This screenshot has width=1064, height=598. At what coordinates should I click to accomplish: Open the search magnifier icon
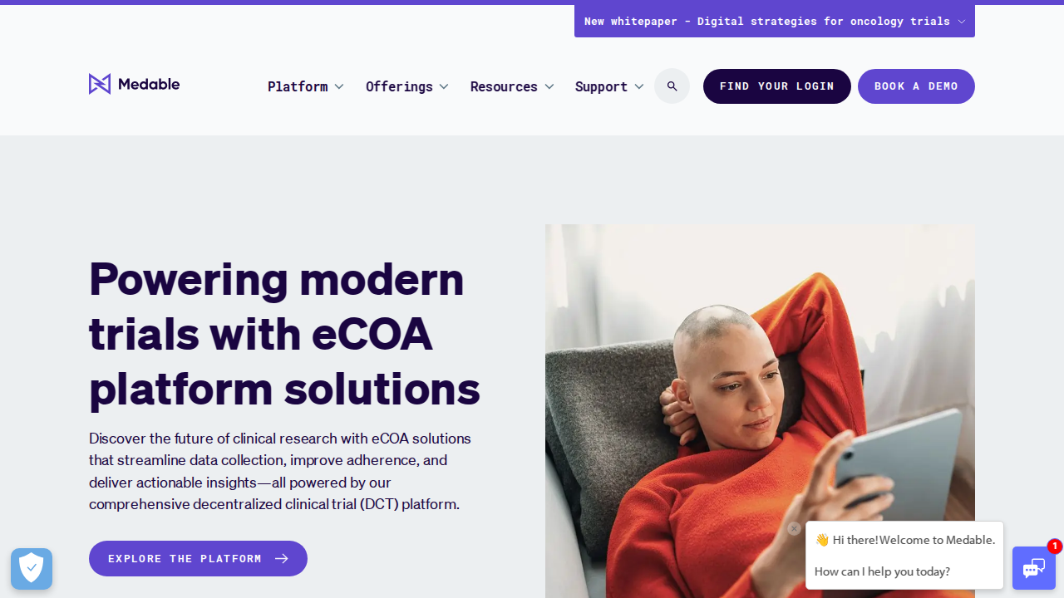click(672, 86)
